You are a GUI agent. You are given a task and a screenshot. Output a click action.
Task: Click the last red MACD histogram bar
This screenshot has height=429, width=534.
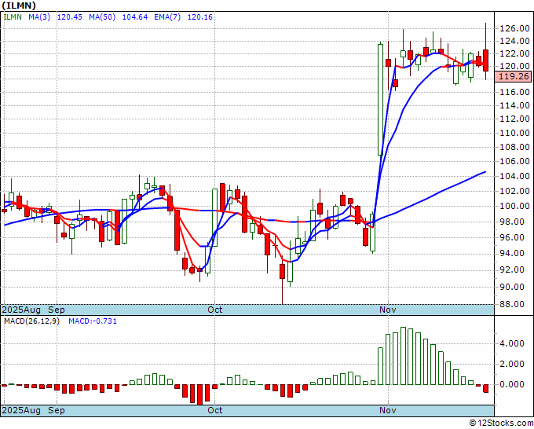[x=485, y=388]
